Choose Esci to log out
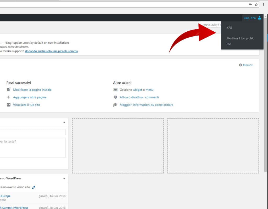Image resolution: width=268 pixels, height=209 pixels. click(x=229, y=44)
